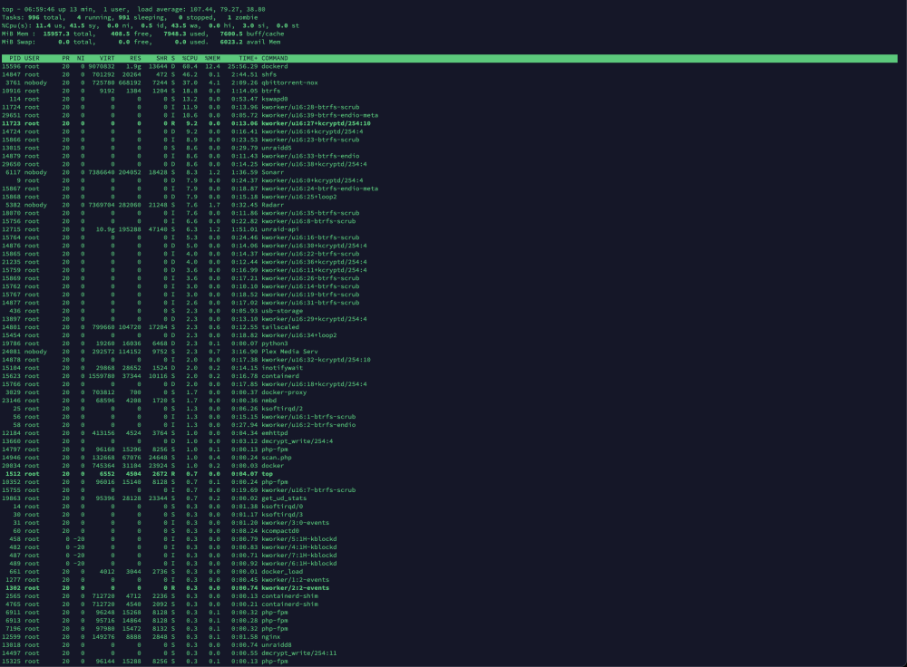Click the dmcrypt_write/254:4 command
Image resolution: width=907 pixels, height=667 pixels.
tap(297, 441)
